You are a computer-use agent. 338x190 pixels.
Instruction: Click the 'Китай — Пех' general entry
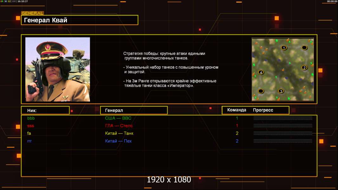coord(118,141)
